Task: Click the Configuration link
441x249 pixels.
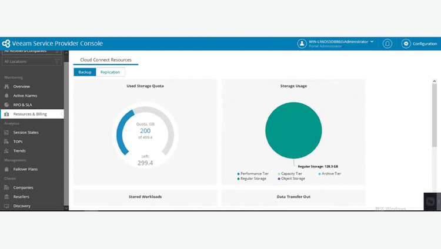Action: point(425,44)
